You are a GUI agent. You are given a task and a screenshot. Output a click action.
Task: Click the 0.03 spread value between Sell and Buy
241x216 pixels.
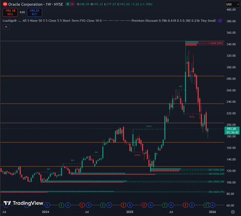(x=22, y=12)
